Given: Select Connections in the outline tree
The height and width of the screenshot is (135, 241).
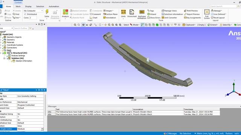Looking at the screenshot, I should click(12, 48).
